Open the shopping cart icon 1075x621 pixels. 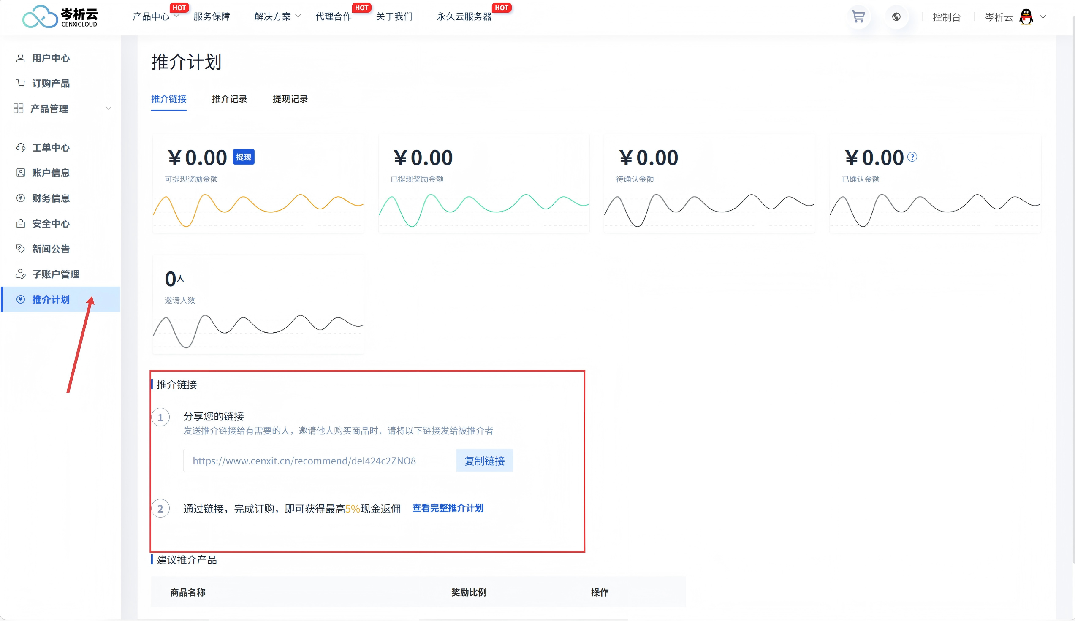(858, 16)
